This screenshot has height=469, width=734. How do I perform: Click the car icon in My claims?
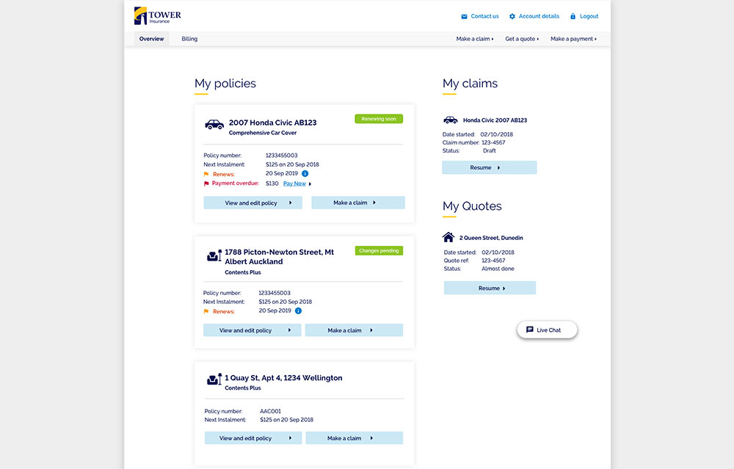[450, 120]
